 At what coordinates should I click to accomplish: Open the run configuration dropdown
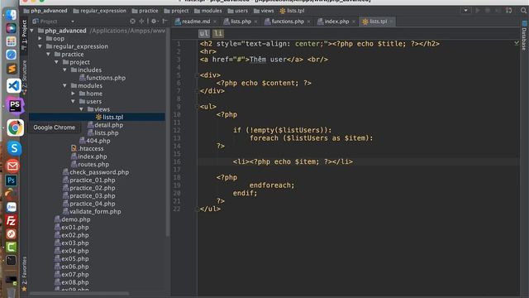click(465, 11)
